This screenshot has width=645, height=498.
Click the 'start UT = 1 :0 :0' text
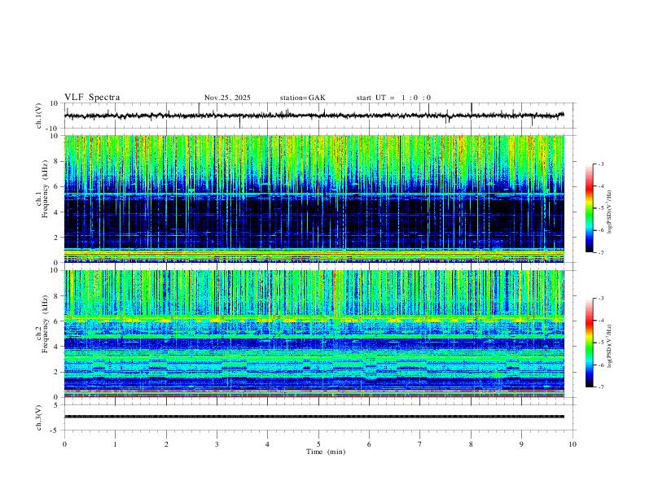(393, 98)
